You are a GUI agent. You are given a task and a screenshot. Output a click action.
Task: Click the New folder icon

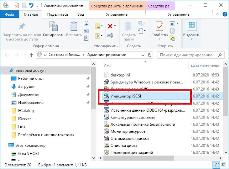129,27
